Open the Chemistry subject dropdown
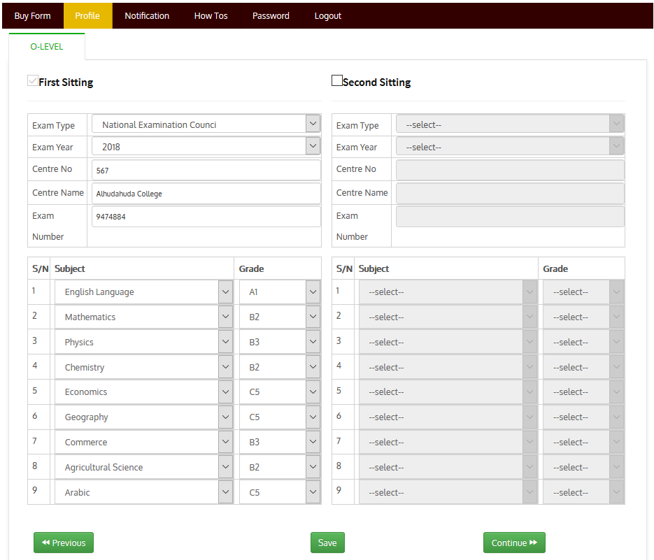 pos(143,367)
